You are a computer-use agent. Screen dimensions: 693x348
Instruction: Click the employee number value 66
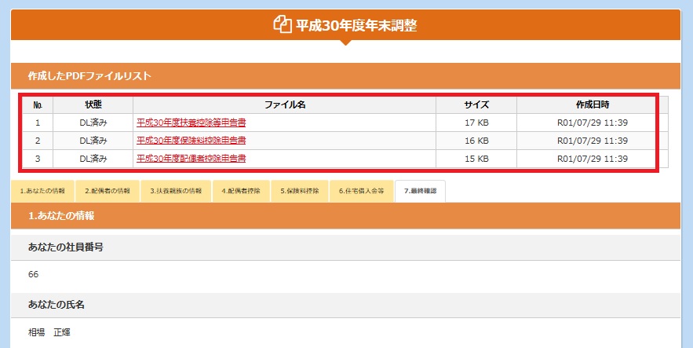[x=33, y=274]
